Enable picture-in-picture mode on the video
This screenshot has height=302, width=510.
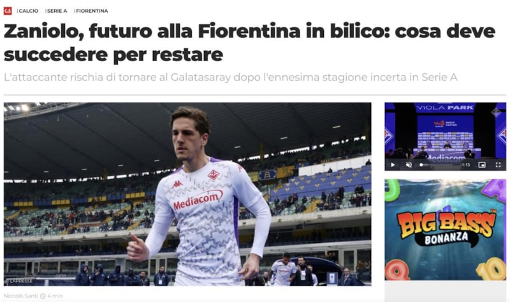click(482, 165)
